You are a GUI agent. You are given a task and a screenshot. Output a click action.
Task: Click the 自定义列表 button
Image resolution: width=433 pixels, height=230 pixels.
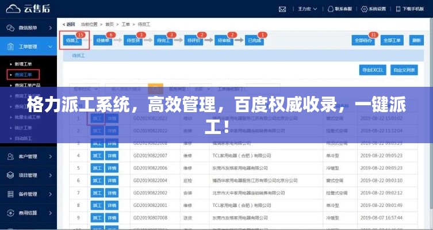pyautogui.click(x=404, y=70)
